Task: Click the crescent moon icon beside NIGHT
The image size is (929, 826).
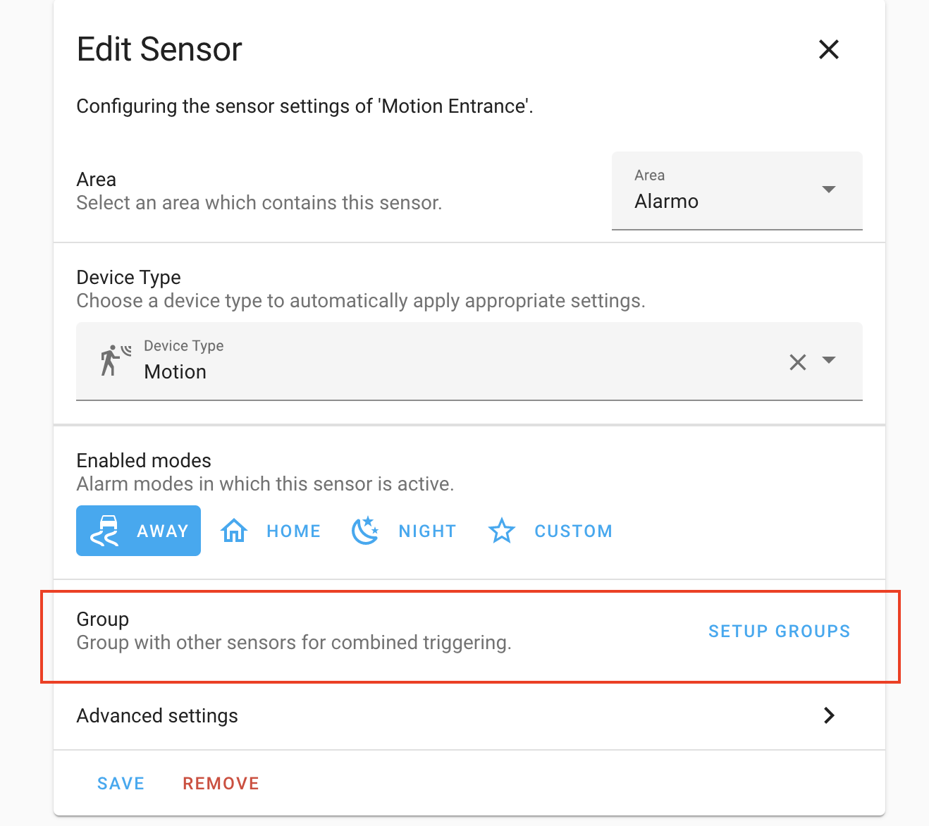Action: click(365, 531)
